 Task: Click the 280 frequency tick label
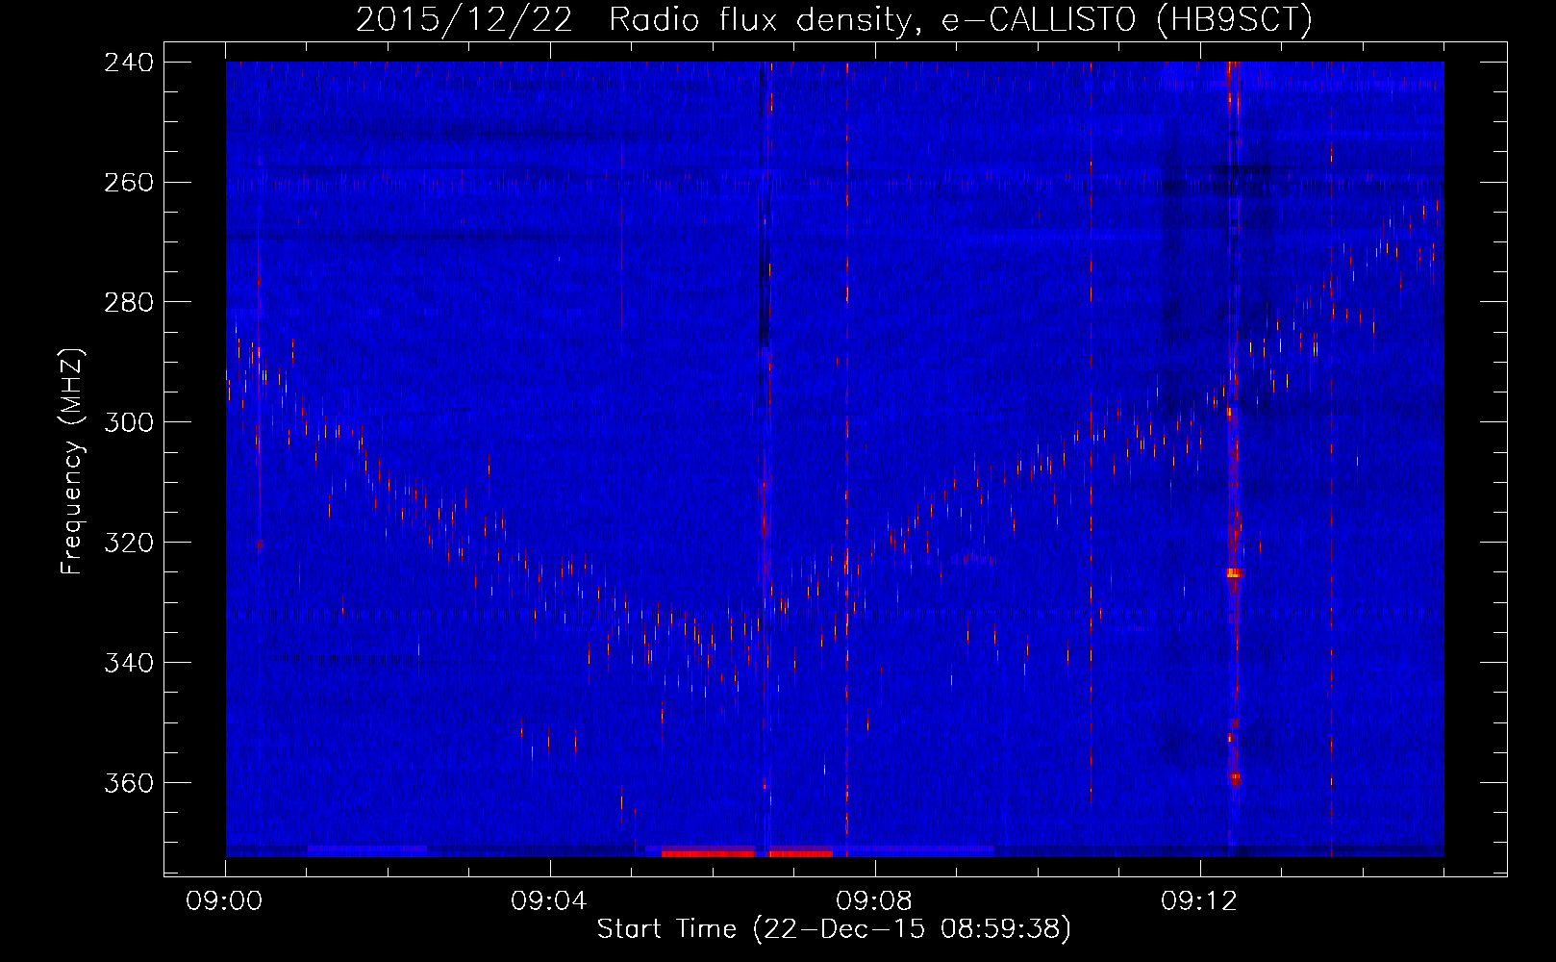(x=129, y=302)
